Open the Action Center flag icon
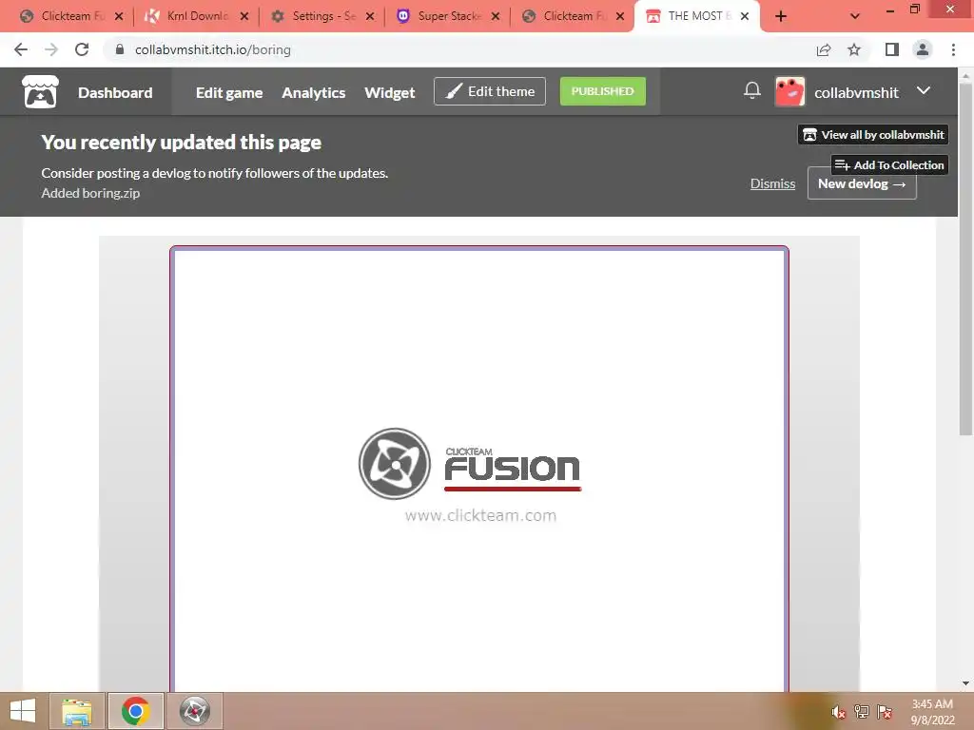The width and height of the screenshot is (974, 730). [x=885, y=712]
